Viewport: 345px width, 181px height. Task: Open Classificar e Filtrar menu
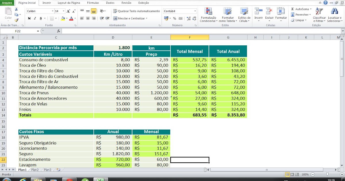(x=319, y=15)
